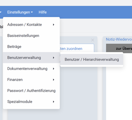
Task: Click the Notiz-Wiedervorlage panel heading link
Action: 119,39
